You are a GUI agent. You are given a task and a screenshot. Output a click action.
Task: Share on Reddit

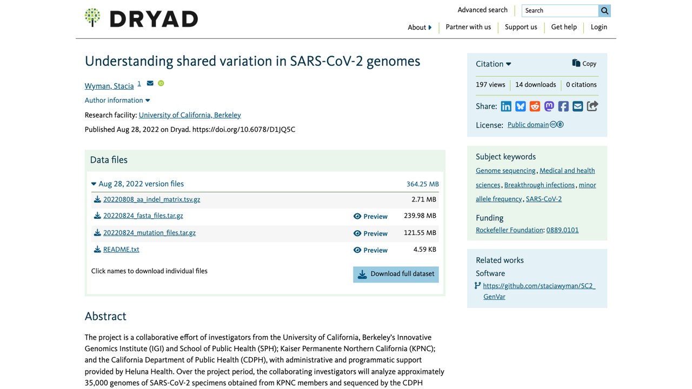pyautogui.click(x=535, y=106)
